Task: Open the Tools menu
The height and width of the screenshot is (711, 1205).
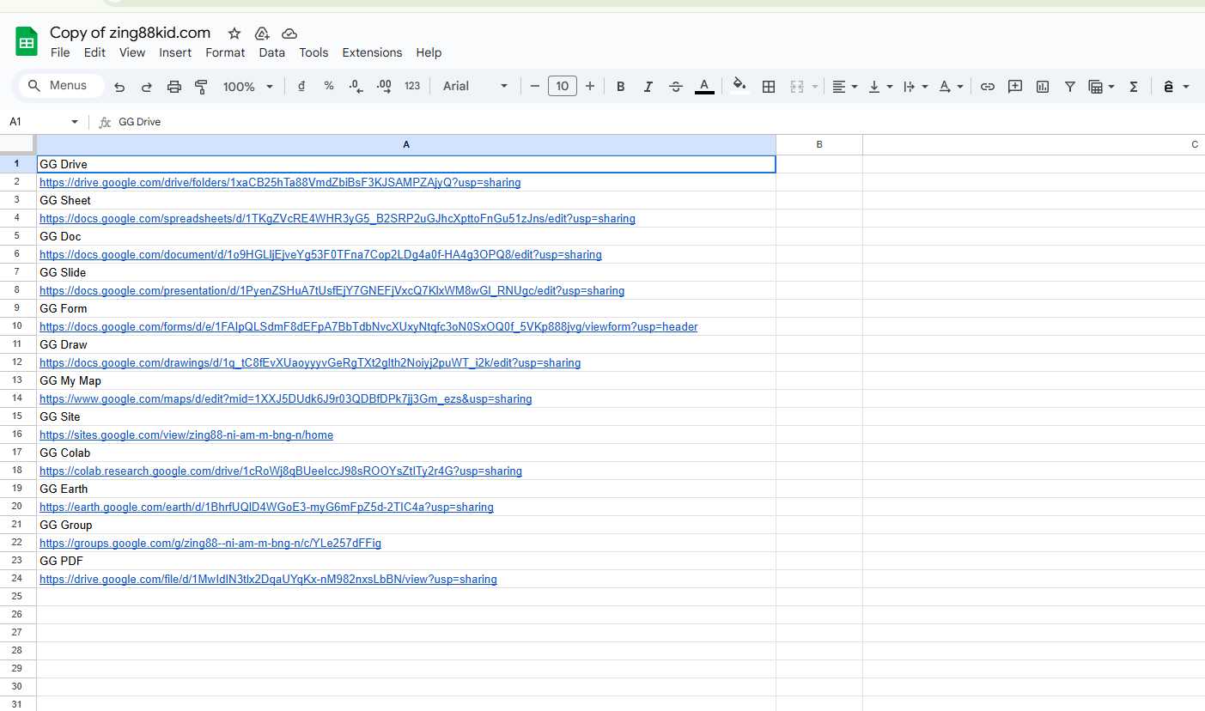Action: 313,52
